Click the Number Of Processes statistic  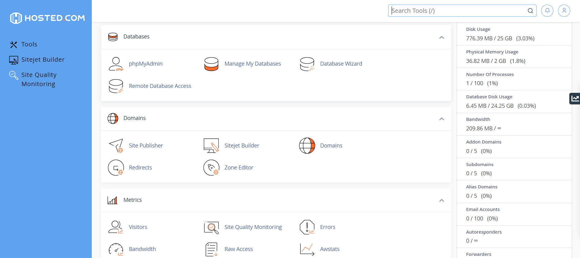pyautogui.click(x=514, y=79)
